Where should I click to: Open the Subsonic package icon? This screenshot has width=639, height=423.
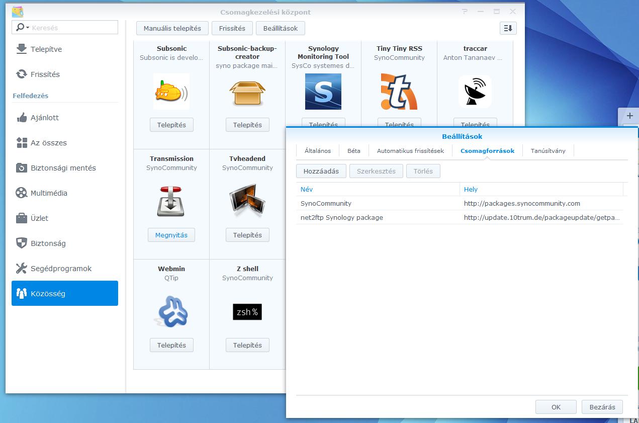pos(171,92)
